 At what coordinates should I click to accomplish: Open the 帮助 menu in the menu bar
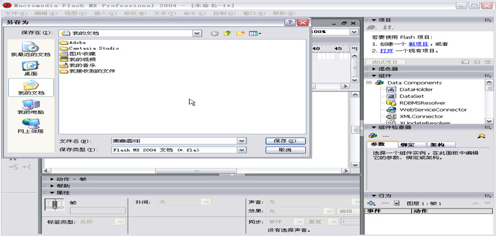click(284, 13)
